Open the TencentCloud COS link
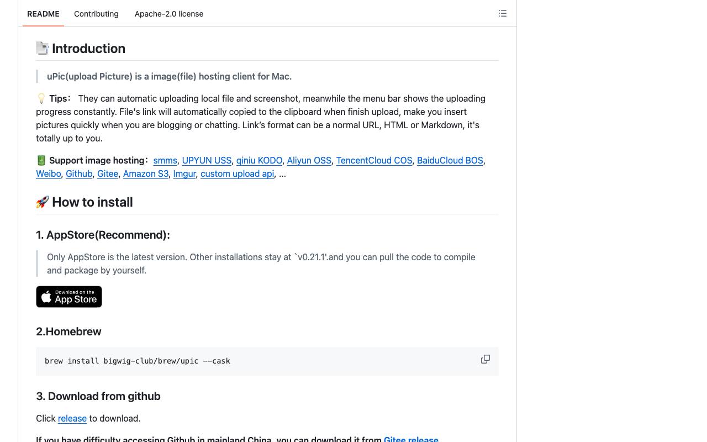The width and height of the screenshot is (707, 442). pos(374,160)
